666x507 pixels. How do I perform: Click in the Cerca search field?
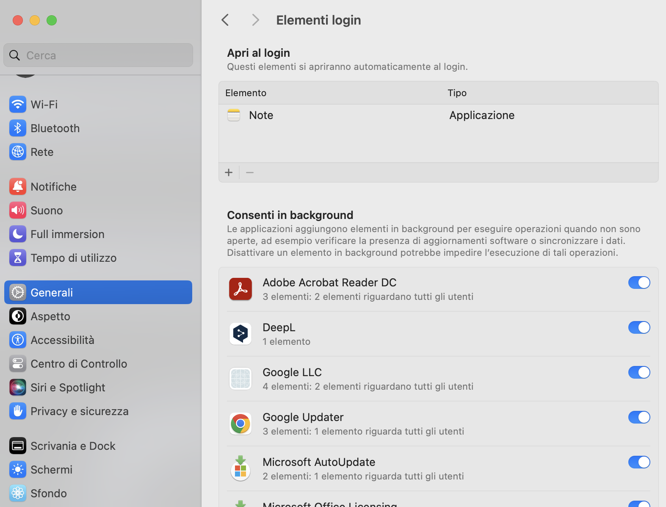[x=98, y=55]
